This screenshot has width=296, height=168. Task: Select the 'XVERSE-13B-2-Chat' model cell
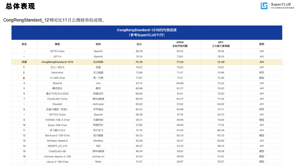(x=58, y=120)
